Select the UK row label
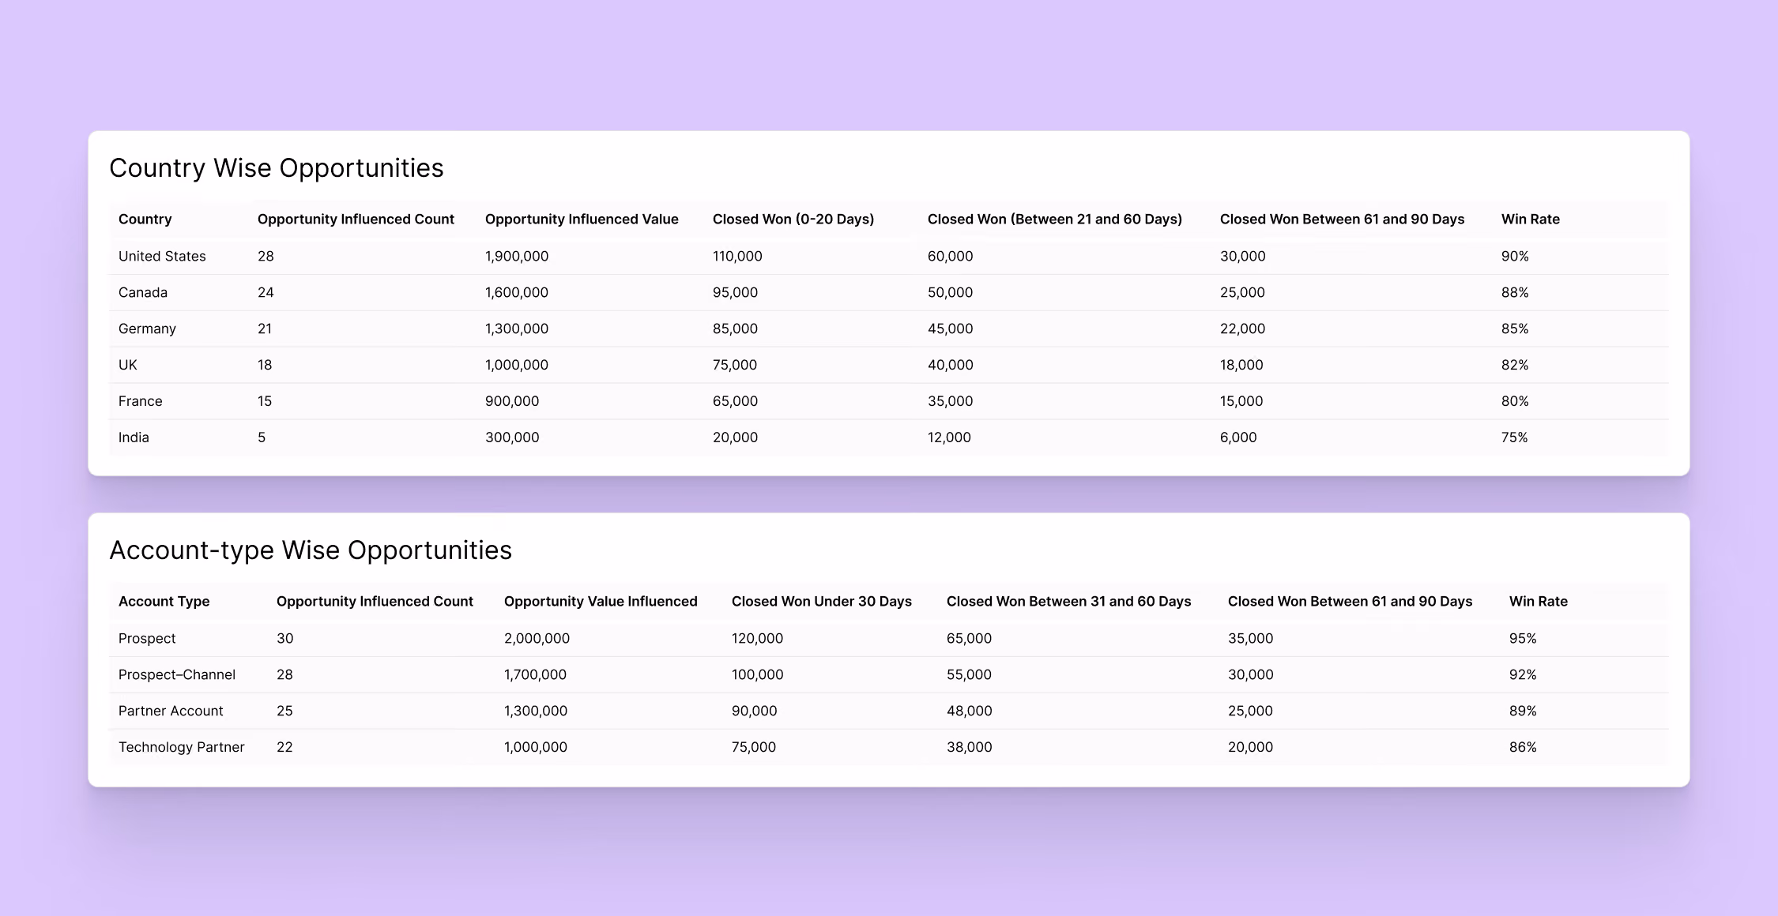The image size is (1778, 916). click(x=128, y=366)
